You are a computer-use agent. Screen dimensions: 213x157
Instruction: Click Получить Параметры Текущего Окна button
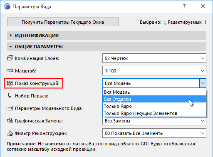[x=63, y=22]
